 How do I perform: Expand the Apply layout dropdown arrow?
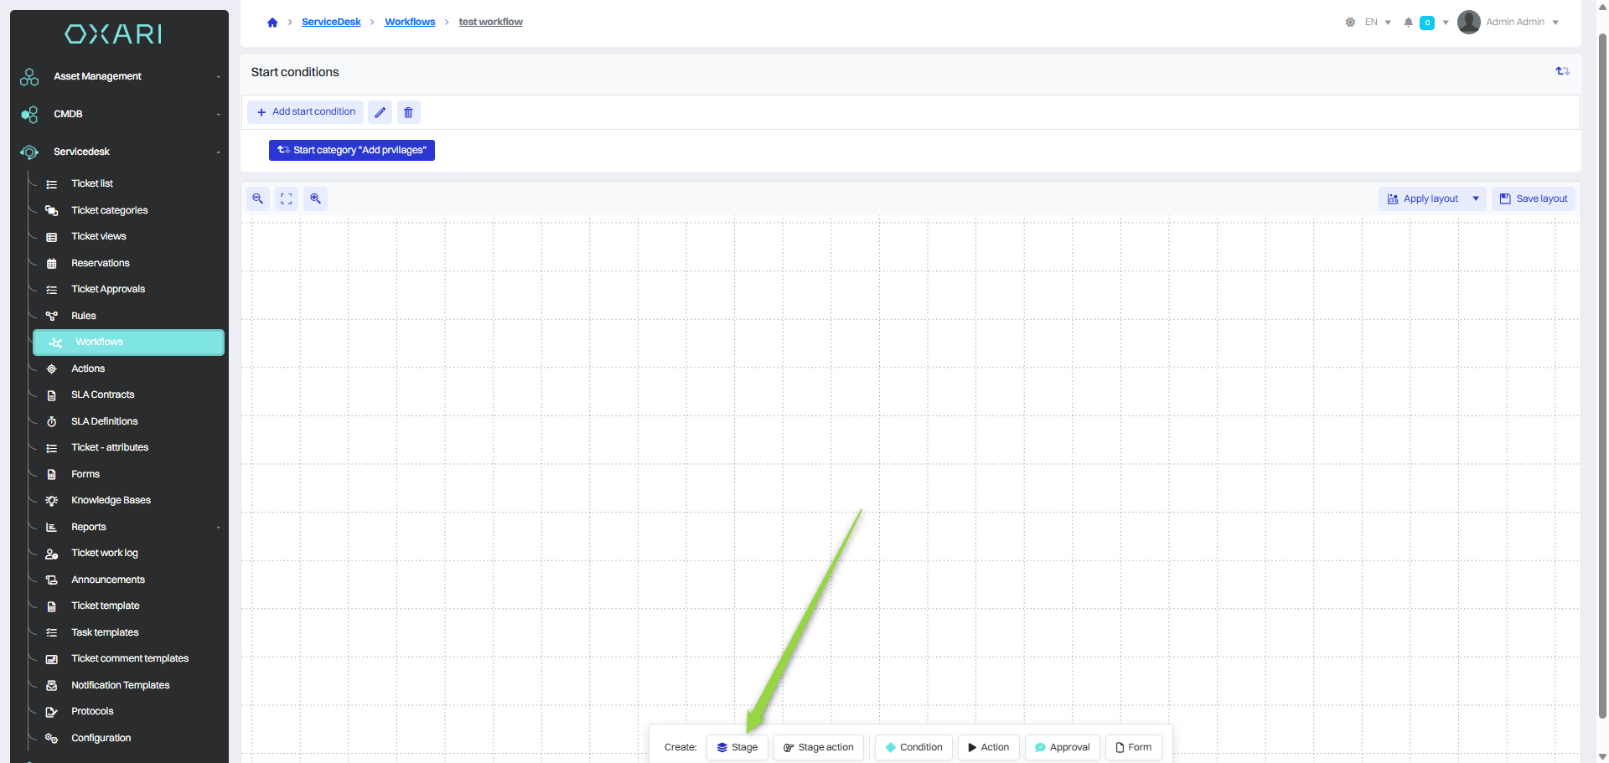[x=1476, y=198]
